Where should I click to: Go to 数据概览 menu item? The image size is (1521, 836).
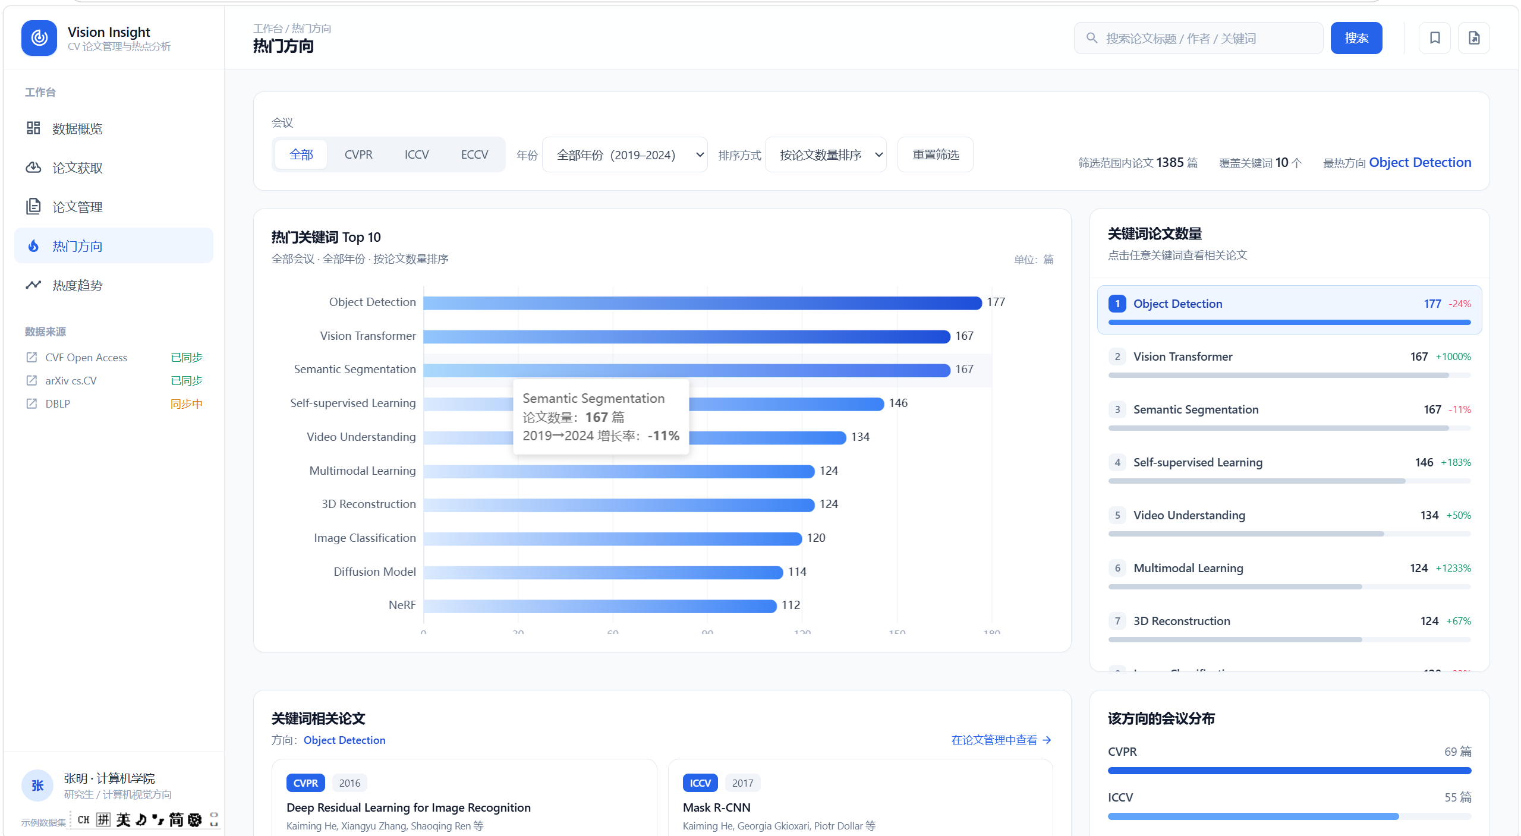point(114,128)
